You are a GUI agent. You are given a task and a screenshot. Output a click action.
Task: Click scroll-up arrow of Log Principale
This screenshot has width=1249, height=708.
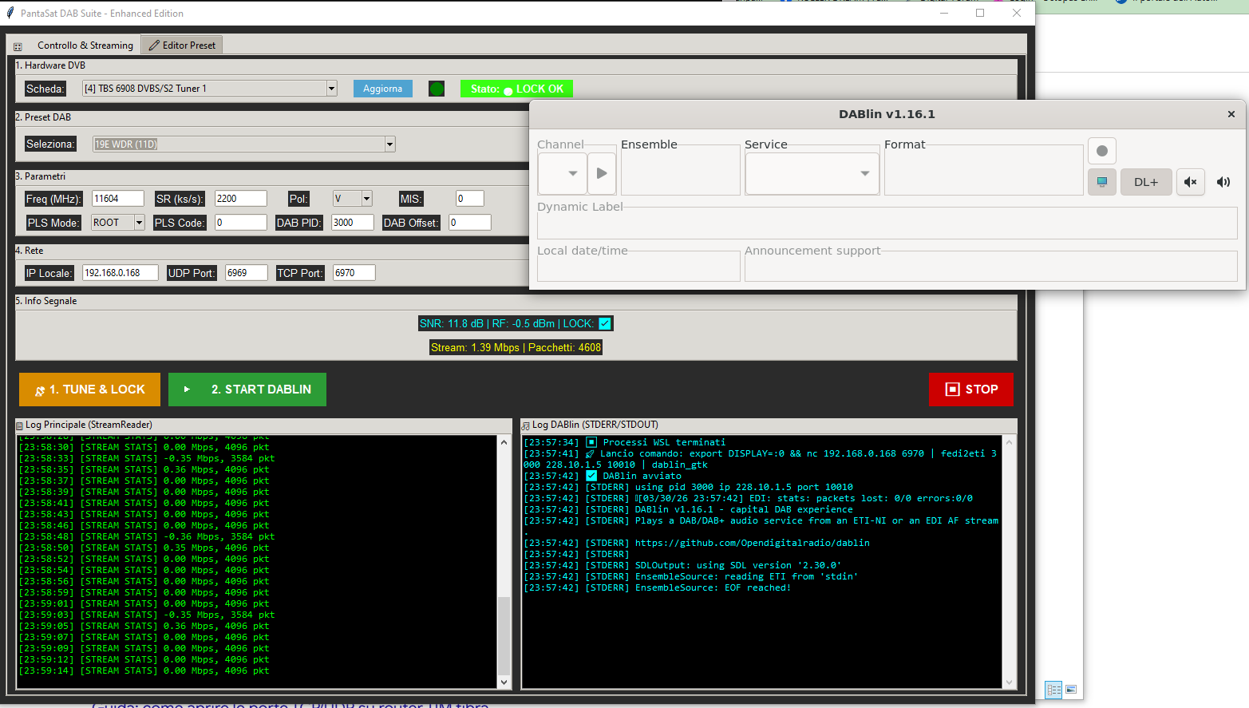click(504, 442)
